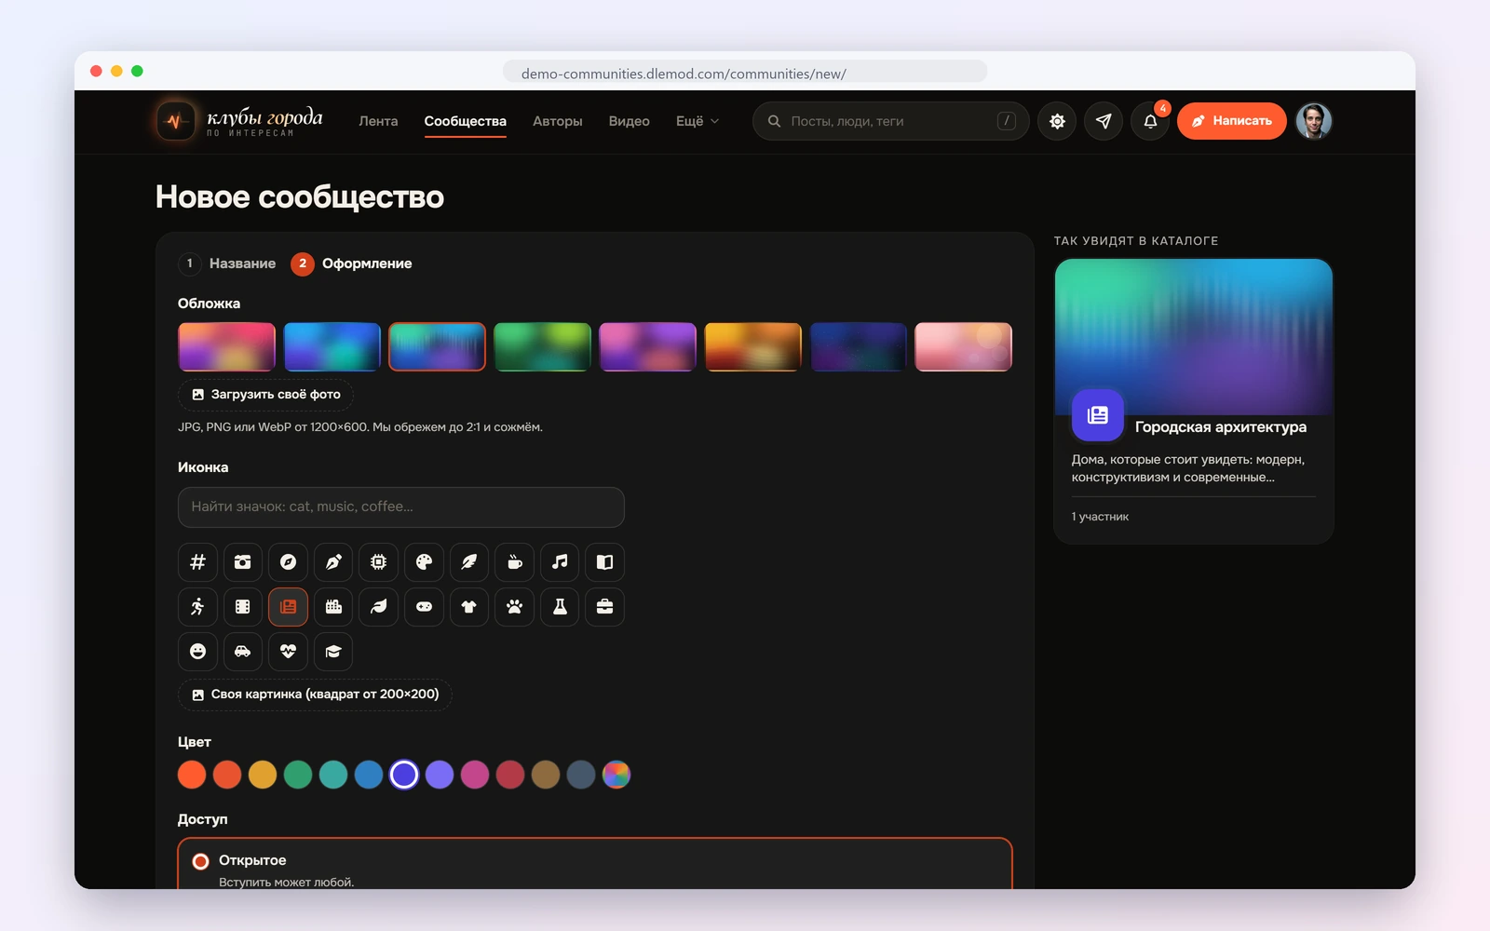Screen dimensions: 1490x931
Task: Pick the camera icon
Action: pos(243,562)
